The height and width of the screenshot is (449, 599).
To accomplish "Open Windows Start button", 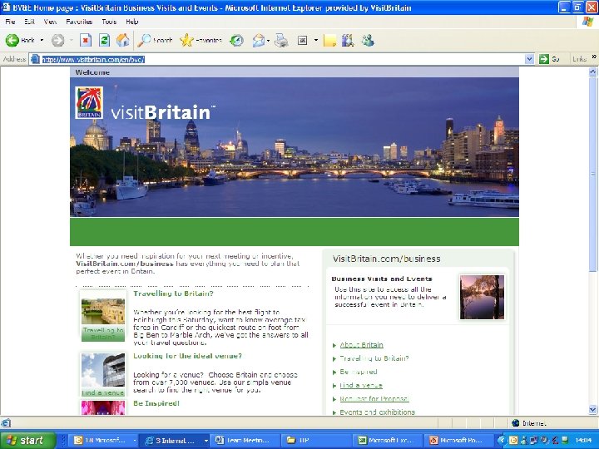I will (27, 440).
